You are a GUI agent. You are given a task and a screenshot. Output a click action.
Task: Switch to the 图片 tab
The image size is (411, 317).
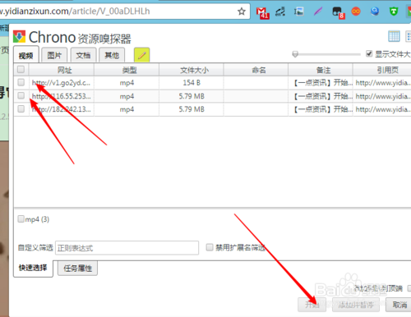54,55
